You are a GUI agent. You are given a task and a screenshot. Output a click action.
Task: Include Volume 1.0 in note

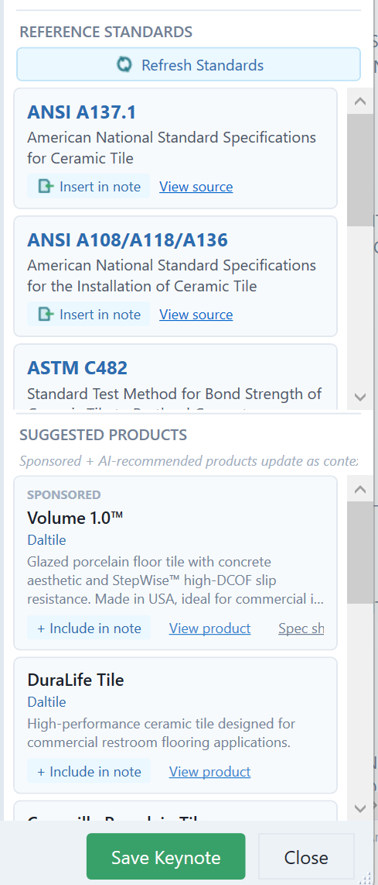88,628
